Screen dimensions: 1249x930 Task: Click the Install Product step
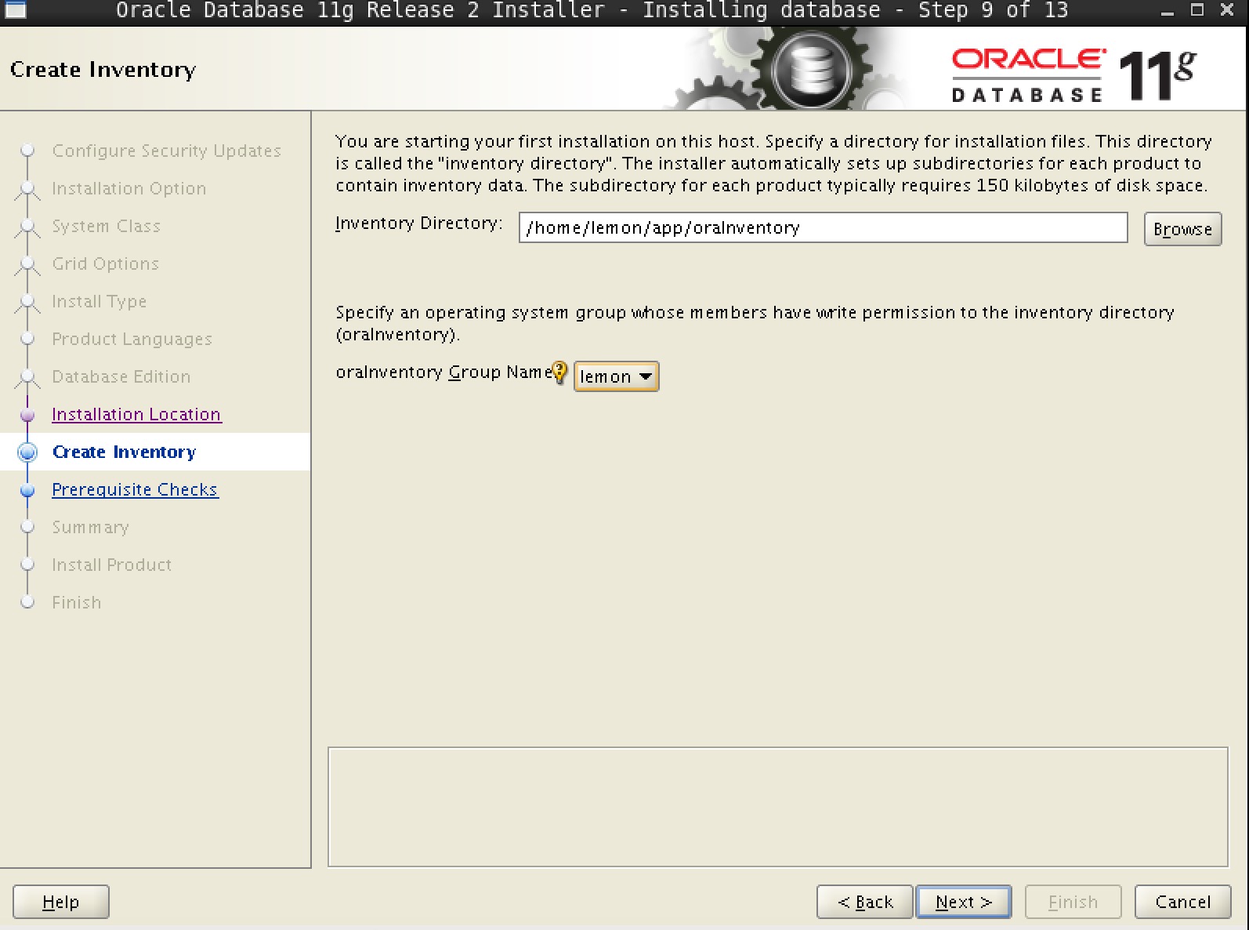pos(111,565)
